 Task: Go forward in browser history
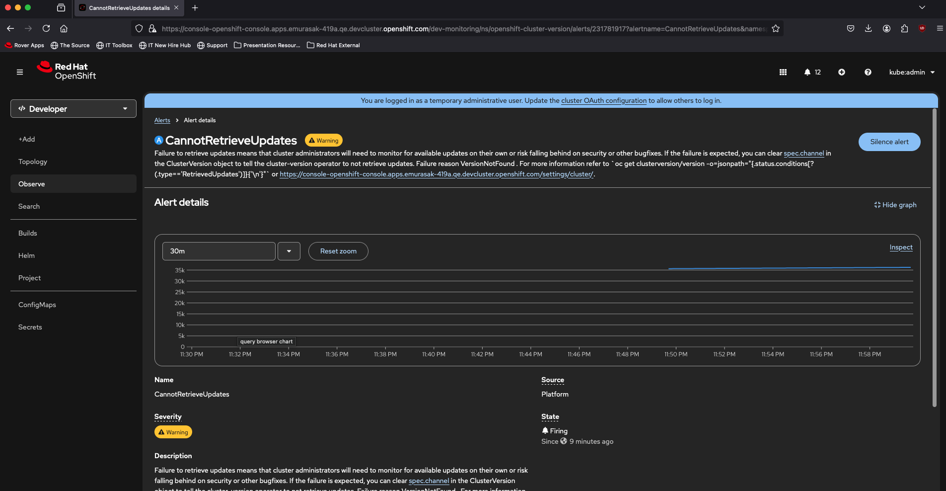pyautogui.click(x=28, y=28)
